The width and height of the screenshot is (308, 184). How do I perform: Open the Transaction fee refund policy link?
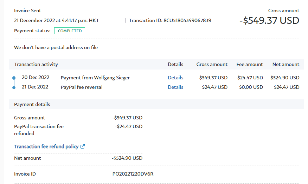click(x=46, y=146)
